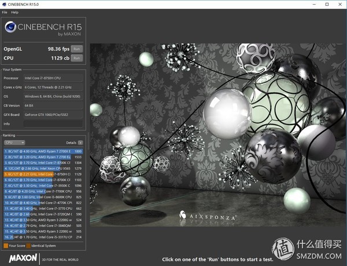Select rank 6 i7-8700K row scoring 1103
Viewport: 347px width, 266px height.
click(43, 180)
